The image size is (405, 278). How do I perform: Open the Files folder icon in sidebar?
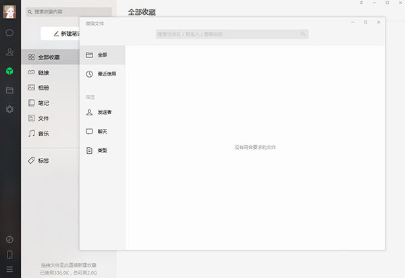(9, 90)
